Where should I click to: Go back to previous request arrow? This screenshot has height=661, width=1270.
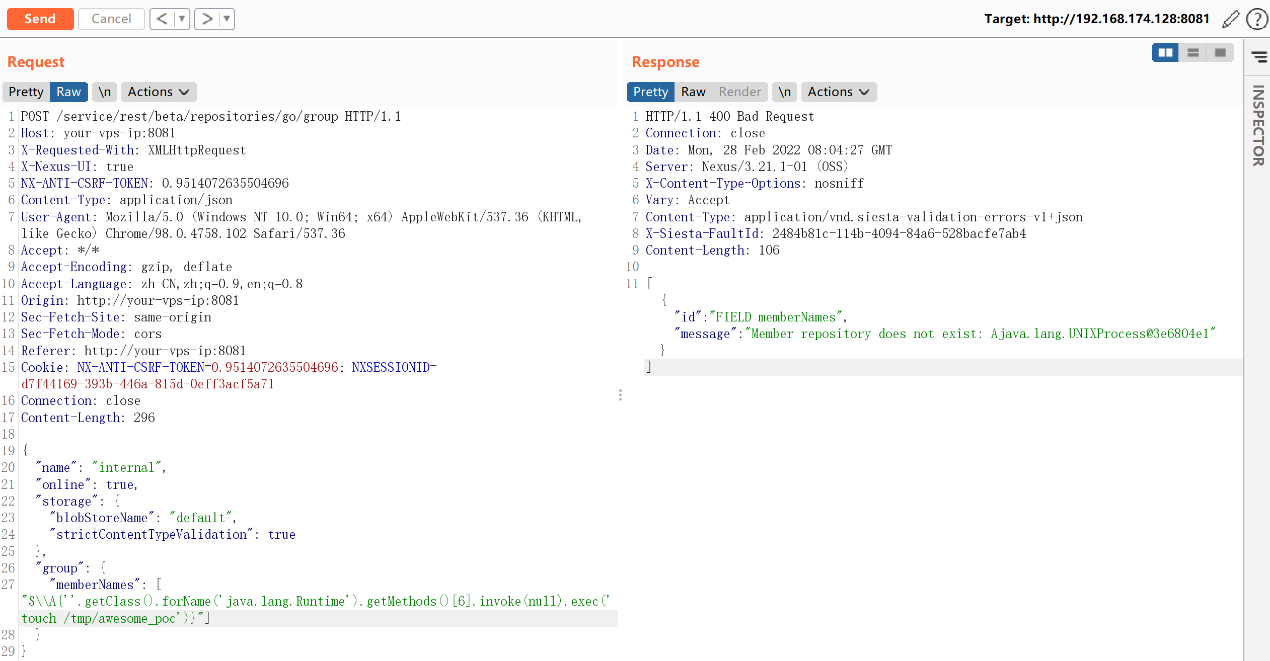[x=162, y=19]
